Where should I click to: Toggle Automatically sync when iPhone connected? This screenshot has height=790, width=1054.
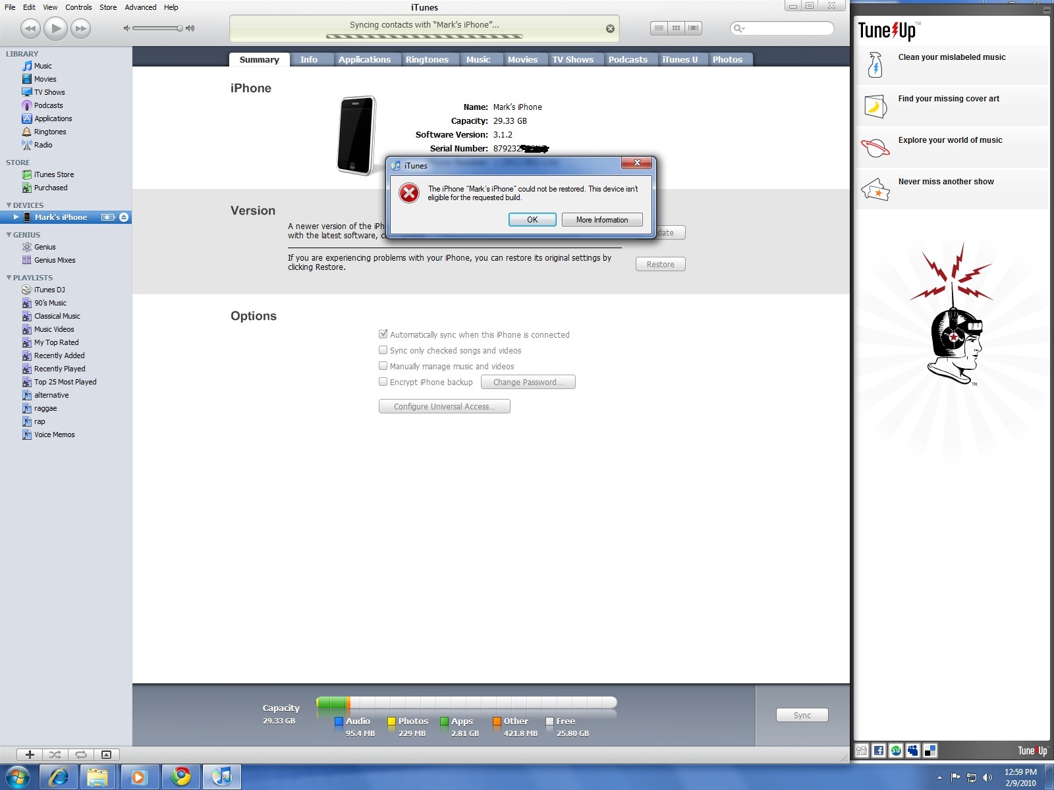point(383,334)
